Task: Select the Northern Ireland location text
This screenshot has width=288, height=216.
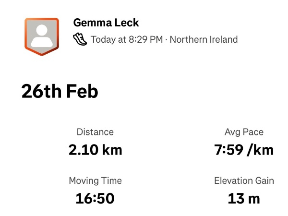Action: coord(204,39)
